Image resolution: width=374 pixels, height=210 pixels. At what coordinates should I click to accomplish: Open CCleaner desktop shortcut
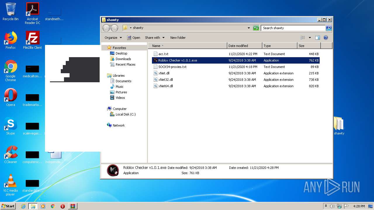[x=11, y=155]
